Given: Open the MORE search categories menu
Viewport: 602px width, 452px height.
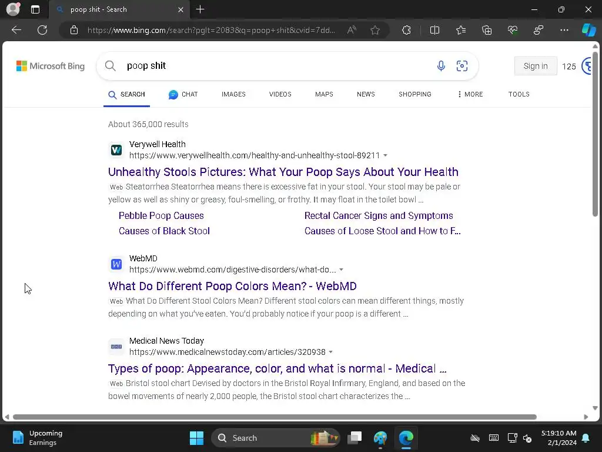Looking at the screenshot, I should 470,94.
